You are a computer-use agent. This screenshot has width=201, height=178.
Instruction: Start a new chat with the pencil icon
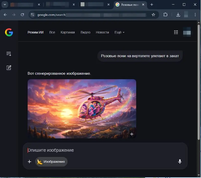click(x=9, y=67)
